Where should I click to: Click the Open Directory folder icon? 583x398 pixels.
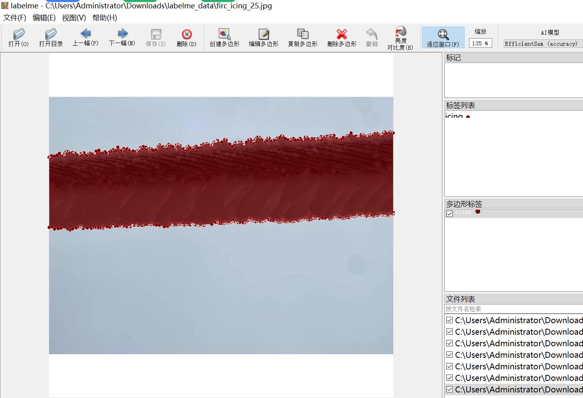tap(51, 35)
